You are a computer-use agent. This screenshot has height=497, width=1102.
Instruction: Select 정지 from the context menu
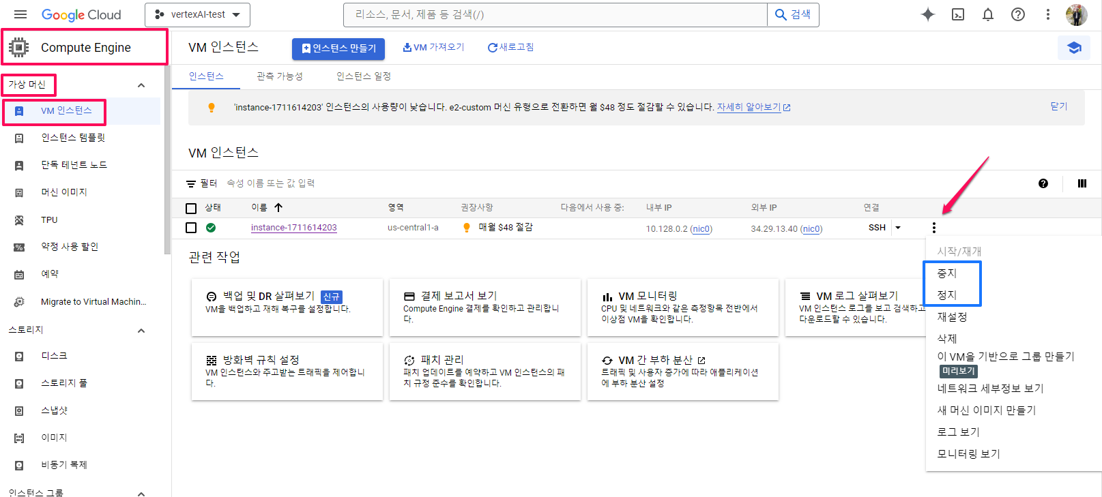[x=947, y=295]
